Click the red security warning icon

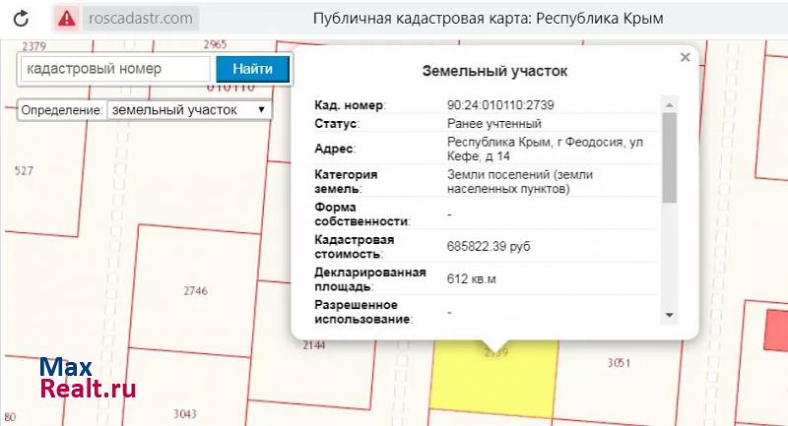pyautogui.click(x=66, y=18)
